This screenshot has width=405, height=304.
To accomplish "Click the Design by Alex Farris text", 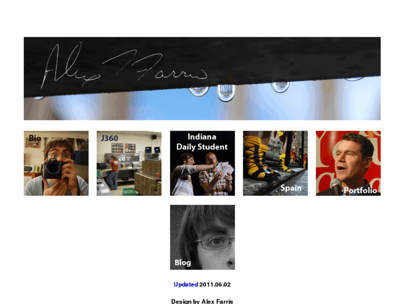I will (x=202, y=301).
